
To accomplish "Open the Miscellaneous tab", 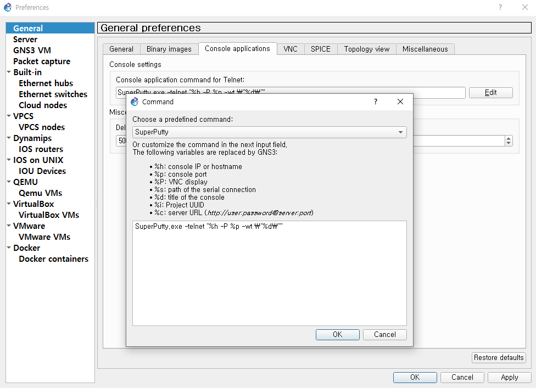I will point(425,49).
